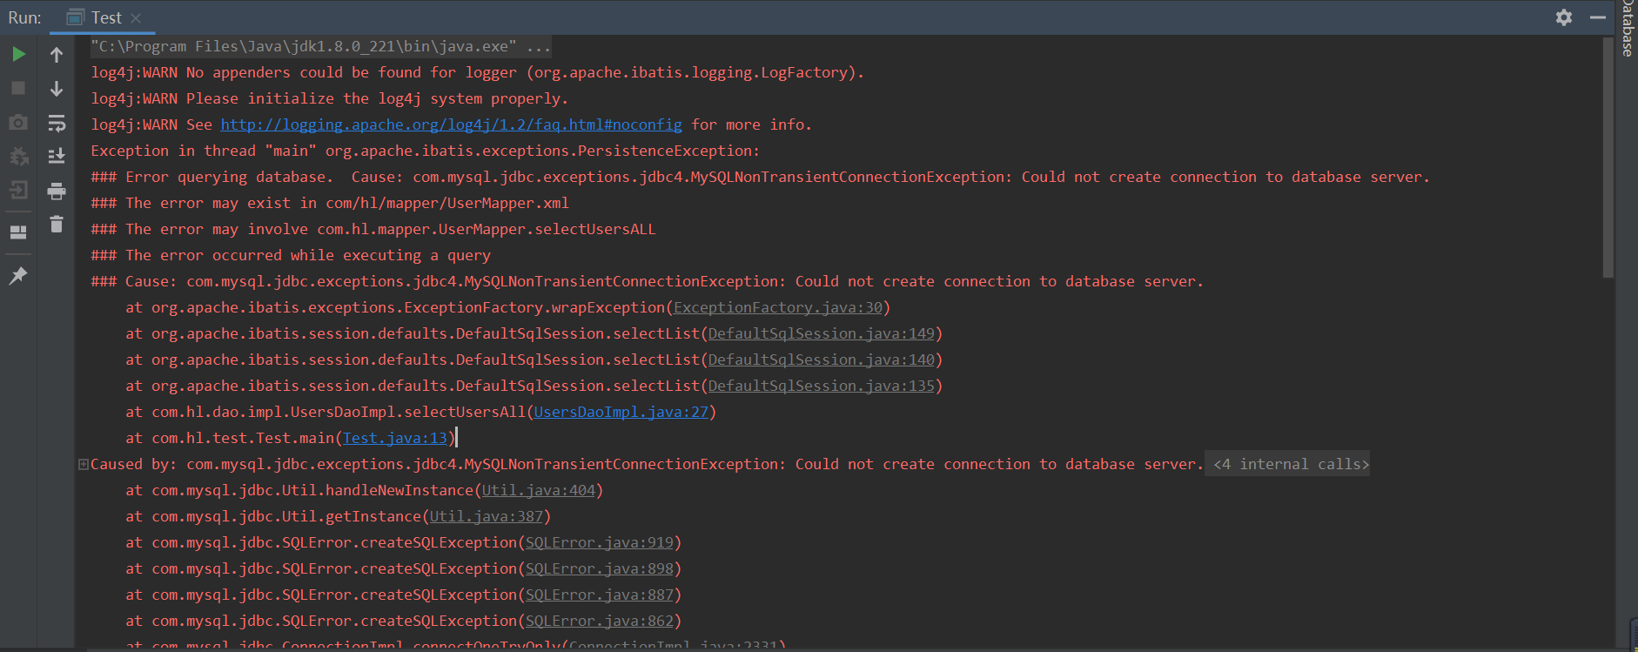
Task: Toggle soft-wrap for console output
Action: click(x=57, y=123)
